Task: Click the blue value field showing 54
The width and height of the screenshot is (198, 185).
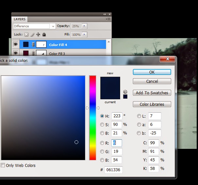Action: (117, 160)
